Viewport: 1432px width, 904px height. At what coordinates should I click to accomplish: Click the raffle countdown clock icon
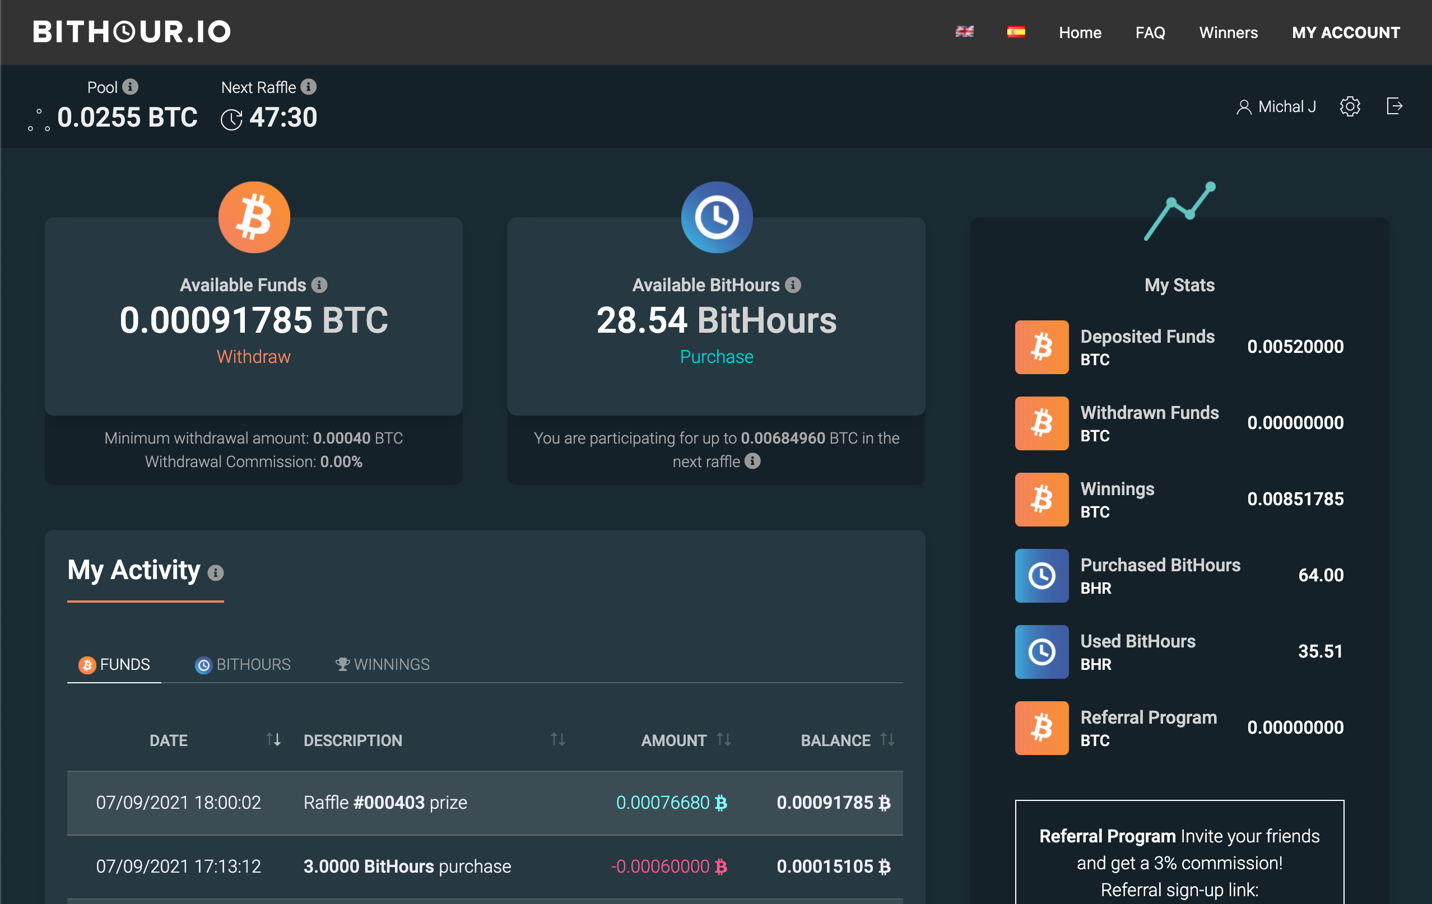[231, 119]
